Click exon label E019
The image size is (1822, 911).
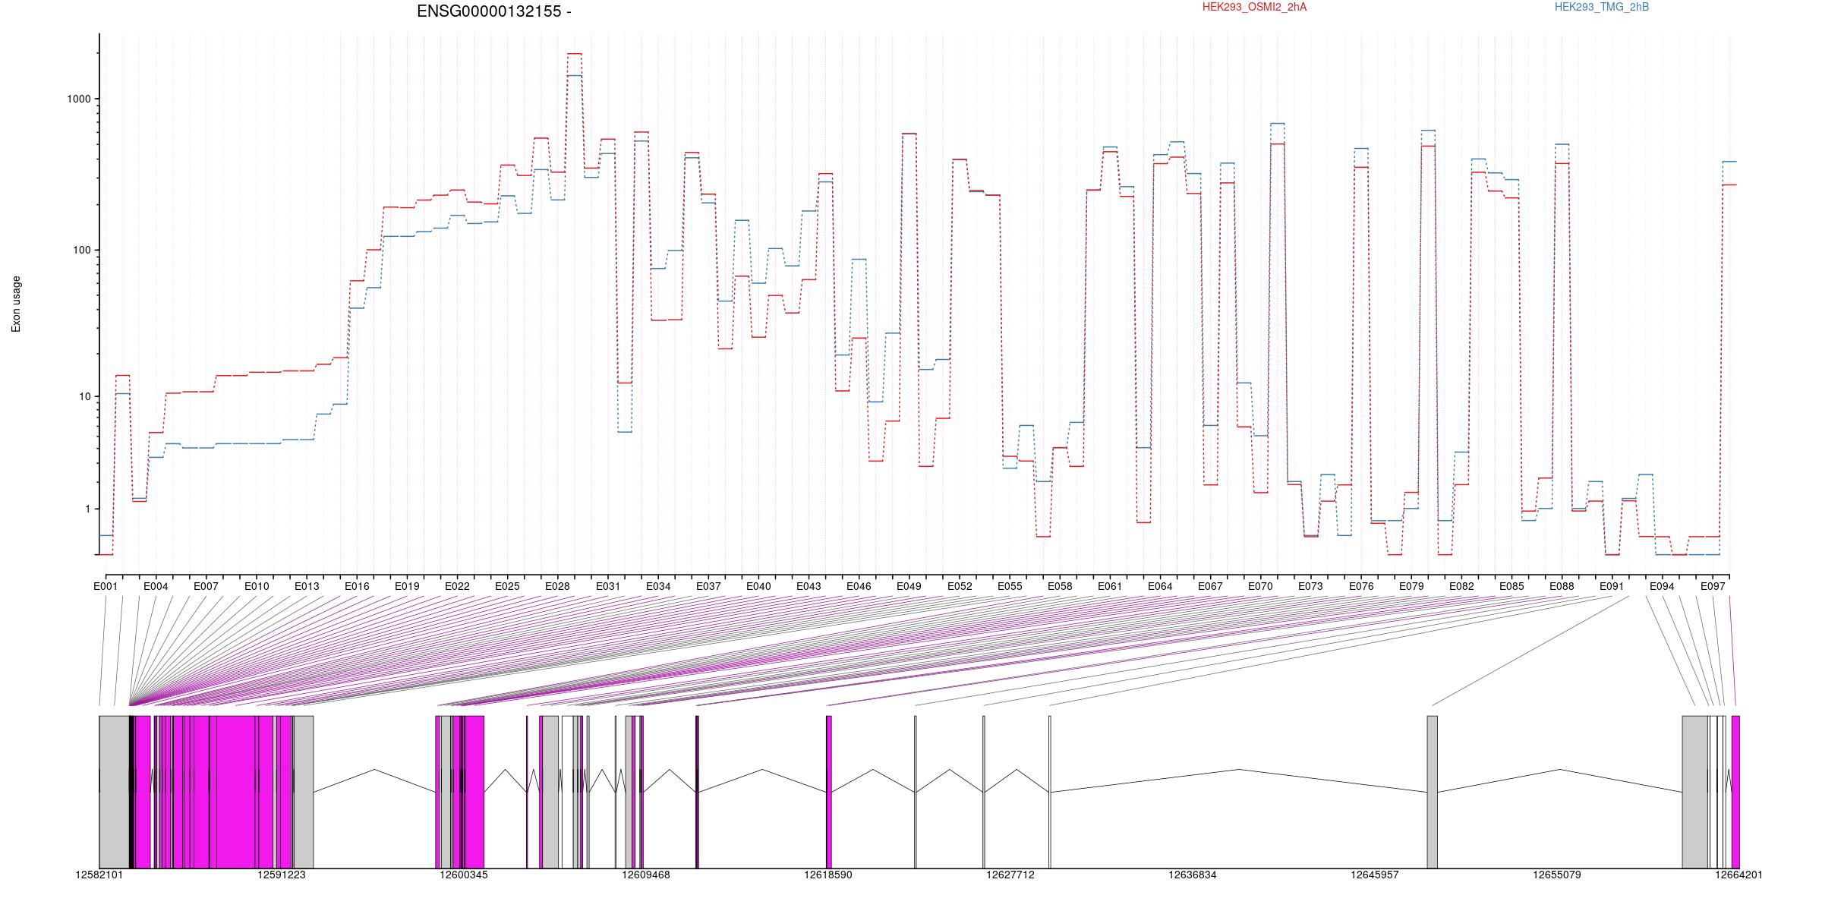tap(407, 586)
